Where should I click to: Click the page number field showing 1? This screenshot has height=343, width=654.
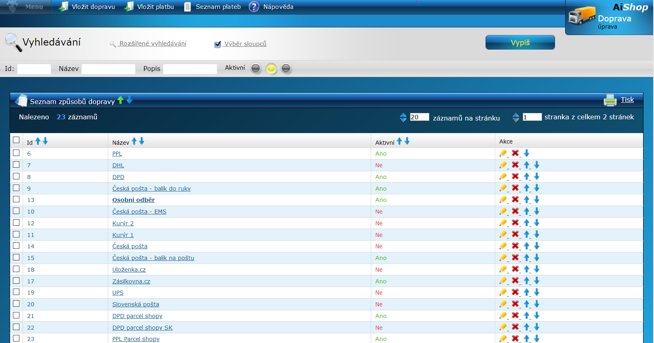[532, 117]
